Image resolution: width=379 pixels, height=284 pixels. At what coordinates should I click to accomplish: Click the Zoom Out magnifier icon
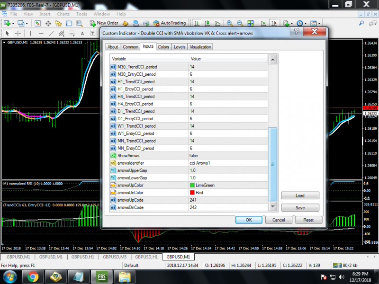click(x=240, y=23)
